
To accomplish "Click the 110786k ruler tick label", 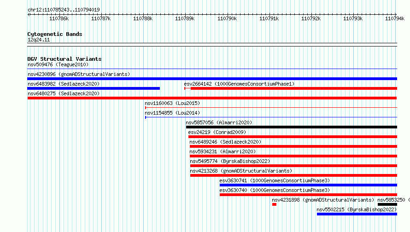I will [x=59, y=18].
